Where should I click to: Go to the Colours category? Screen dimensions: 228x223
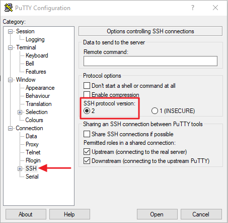click(34, 120)
